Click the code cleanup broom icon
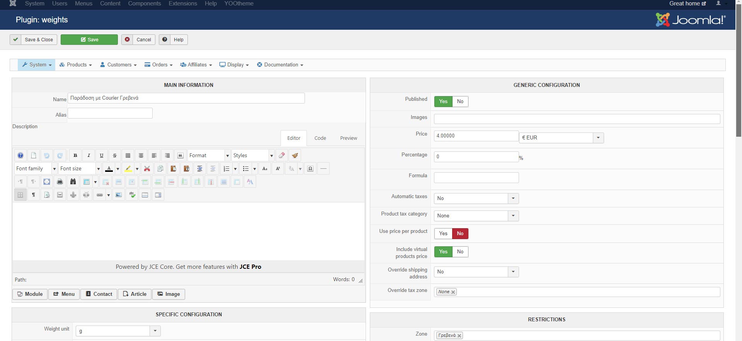The image size is (742, 341). click(x=295, y=155)
